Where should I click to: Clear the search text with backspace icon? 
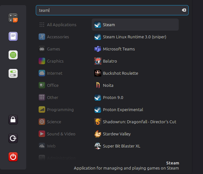point(184,10)
